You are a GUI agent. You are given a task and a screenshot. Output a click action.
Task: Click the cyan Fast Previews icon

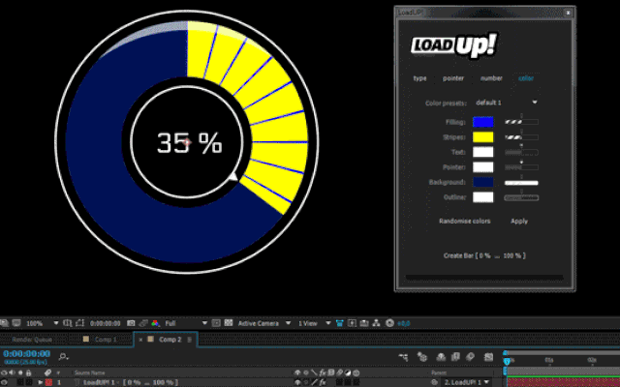(339, 323)
